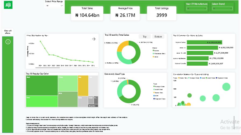Select the Bottom button in brand chart
Viewport: 241px width, 135px height.
coord(158,37)
